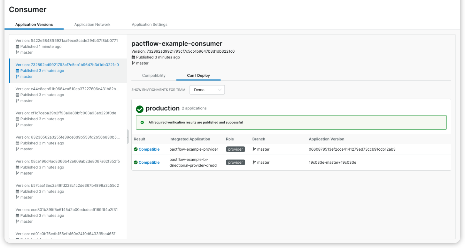465x248 pixels.
Task: Click the branch icon under version 63236562
Action: pyautogui.click(x=17, y=149)
